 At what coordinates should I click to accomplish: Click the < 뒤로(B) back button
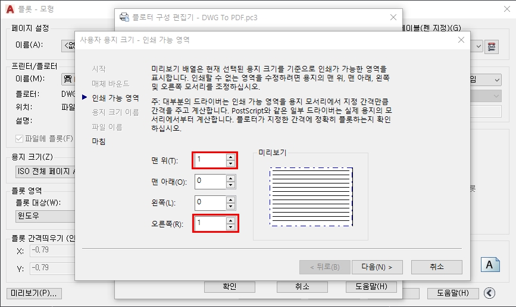[x=325, y=267]
